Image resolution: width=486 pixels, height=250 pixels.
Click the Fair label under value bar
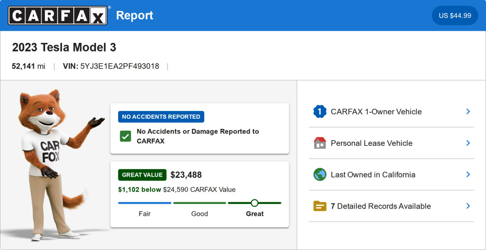[145, 214]
